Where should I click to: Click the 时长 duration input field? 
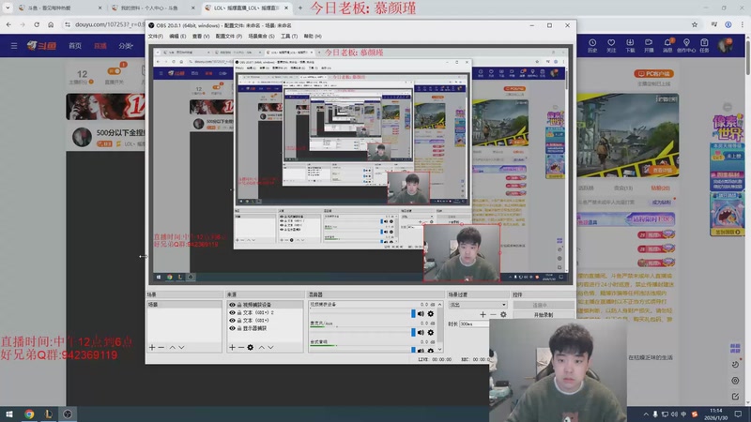tap(474, 324)
